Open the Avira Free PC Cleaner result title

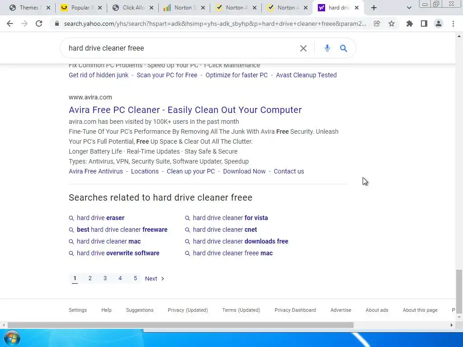[x=185, y=110]
